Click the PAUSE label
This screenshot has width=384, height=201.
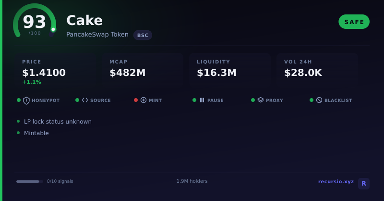coord(215,100)
